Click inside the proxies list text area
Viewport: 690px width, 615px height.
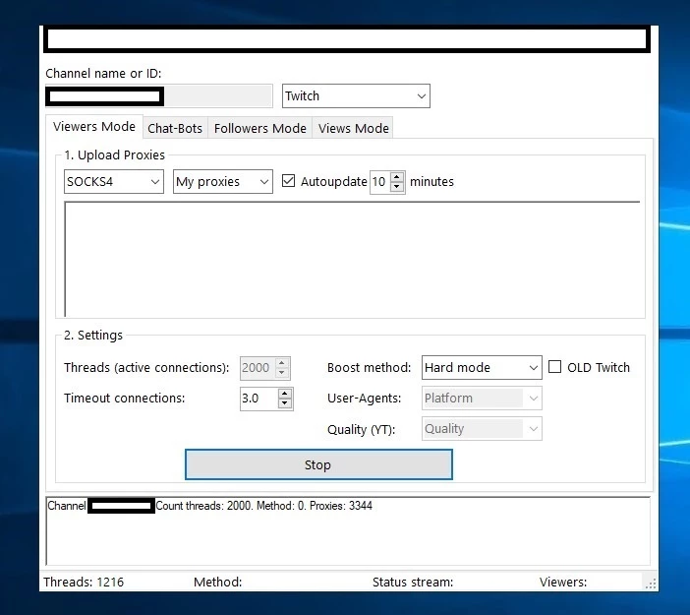(352, 258)
